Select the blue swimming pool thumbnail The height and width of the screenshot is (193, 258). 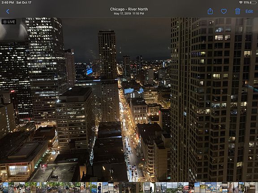tap(94, 188)
